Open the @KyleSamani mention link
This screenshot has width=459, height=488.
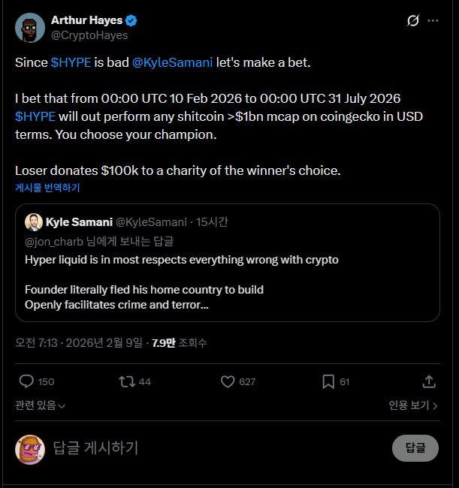[x=172, y=62]
